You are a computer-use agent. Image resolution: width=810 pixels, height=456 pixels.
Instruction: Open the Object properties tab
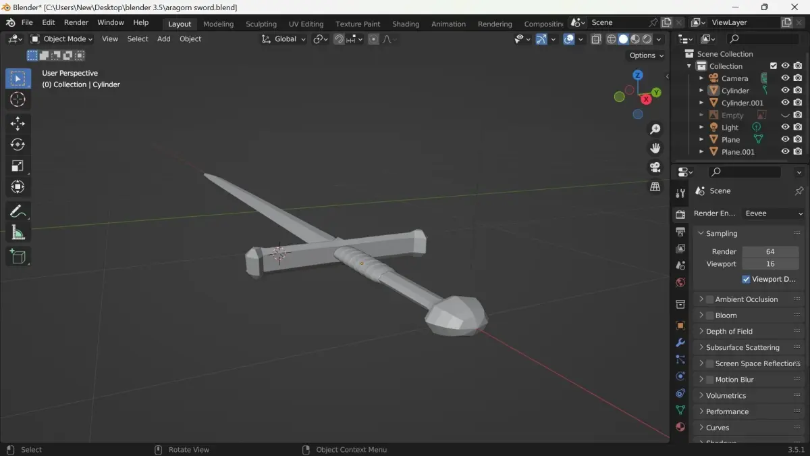pos(680,326)
